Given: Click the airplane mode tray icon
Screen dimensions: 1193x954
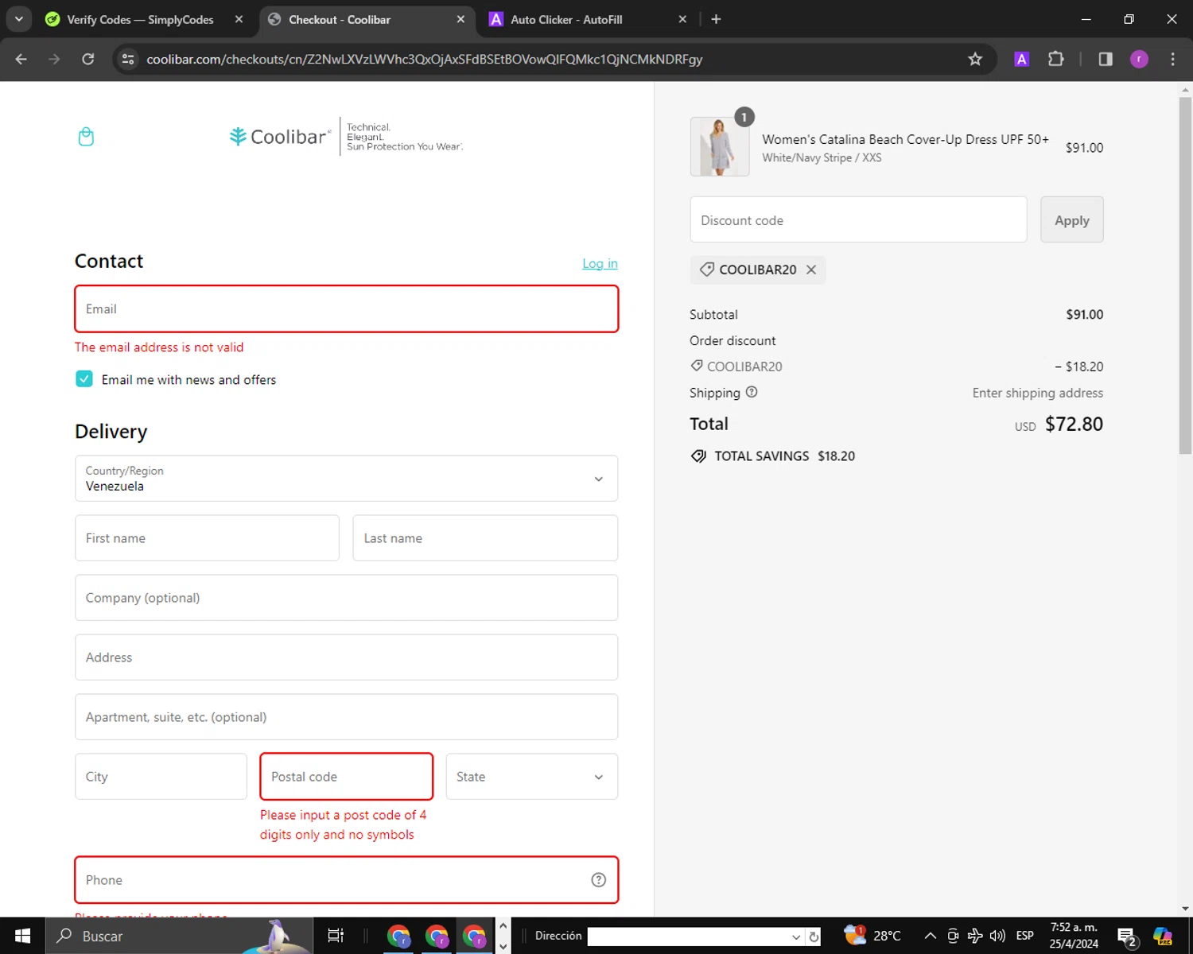Looking at the screenshot, I should (975, 936).
